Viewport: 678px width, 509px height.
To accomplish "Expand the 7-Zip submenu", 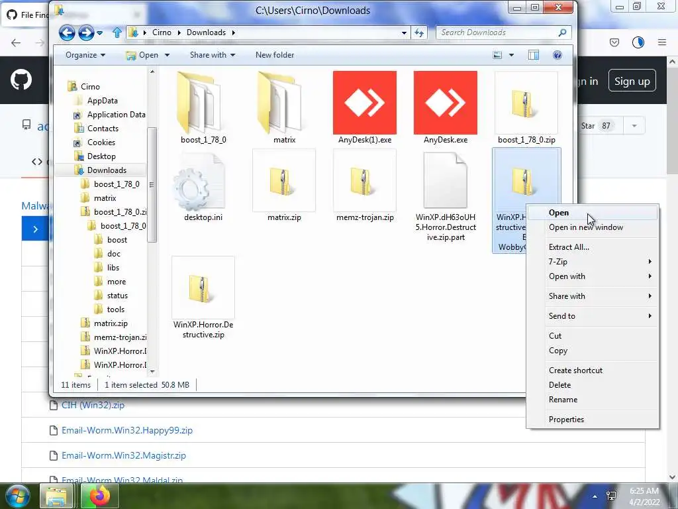I will pos(593,261).
